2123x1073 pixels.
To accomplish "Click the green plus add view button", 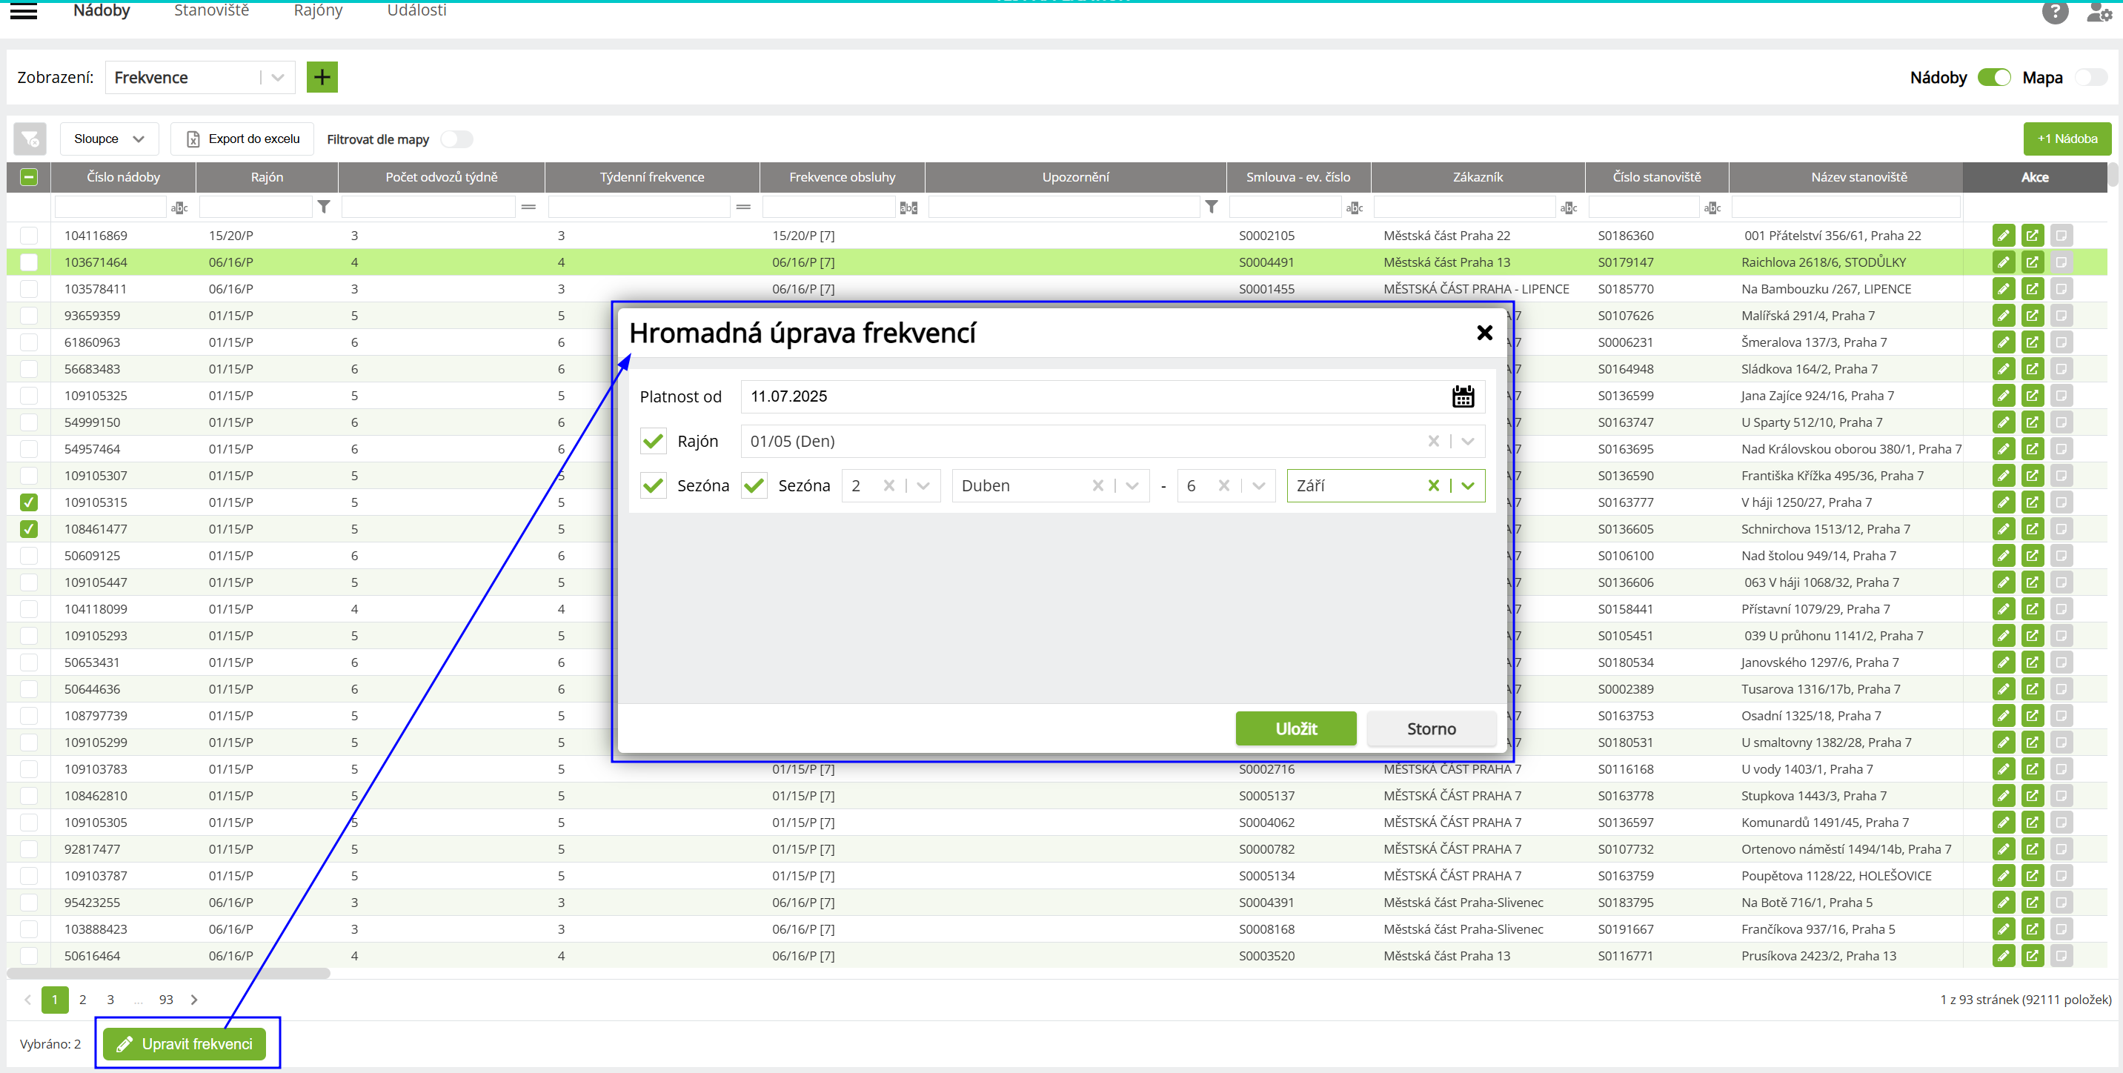I will (322, 78).
